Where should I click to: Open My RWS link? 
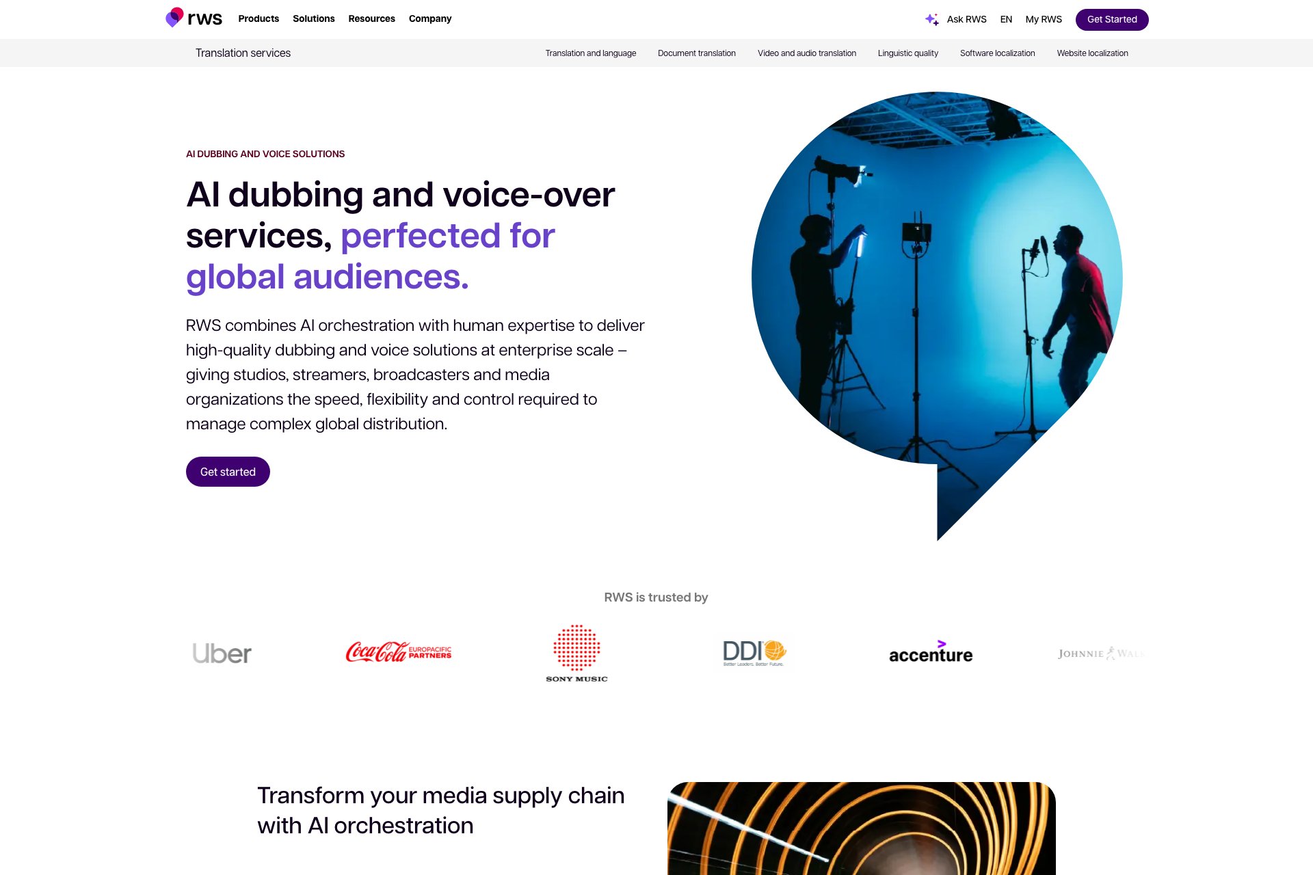coord(1044,19)
